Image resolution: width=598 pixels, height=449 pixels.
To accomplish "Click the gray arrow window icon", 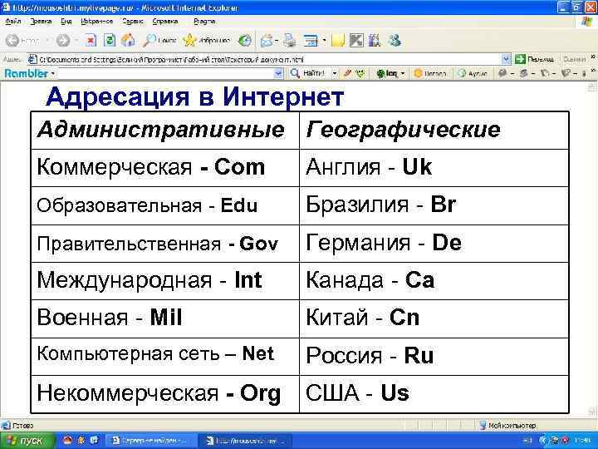I will coord(356,40).
